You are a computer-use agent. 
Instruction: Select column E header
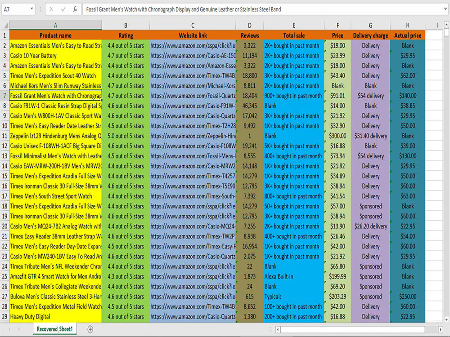tap(294, 26)
